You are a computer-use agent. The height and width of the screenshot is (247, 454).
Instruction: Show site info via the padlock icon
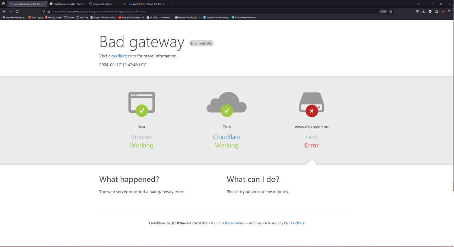[x=49, y=11]
